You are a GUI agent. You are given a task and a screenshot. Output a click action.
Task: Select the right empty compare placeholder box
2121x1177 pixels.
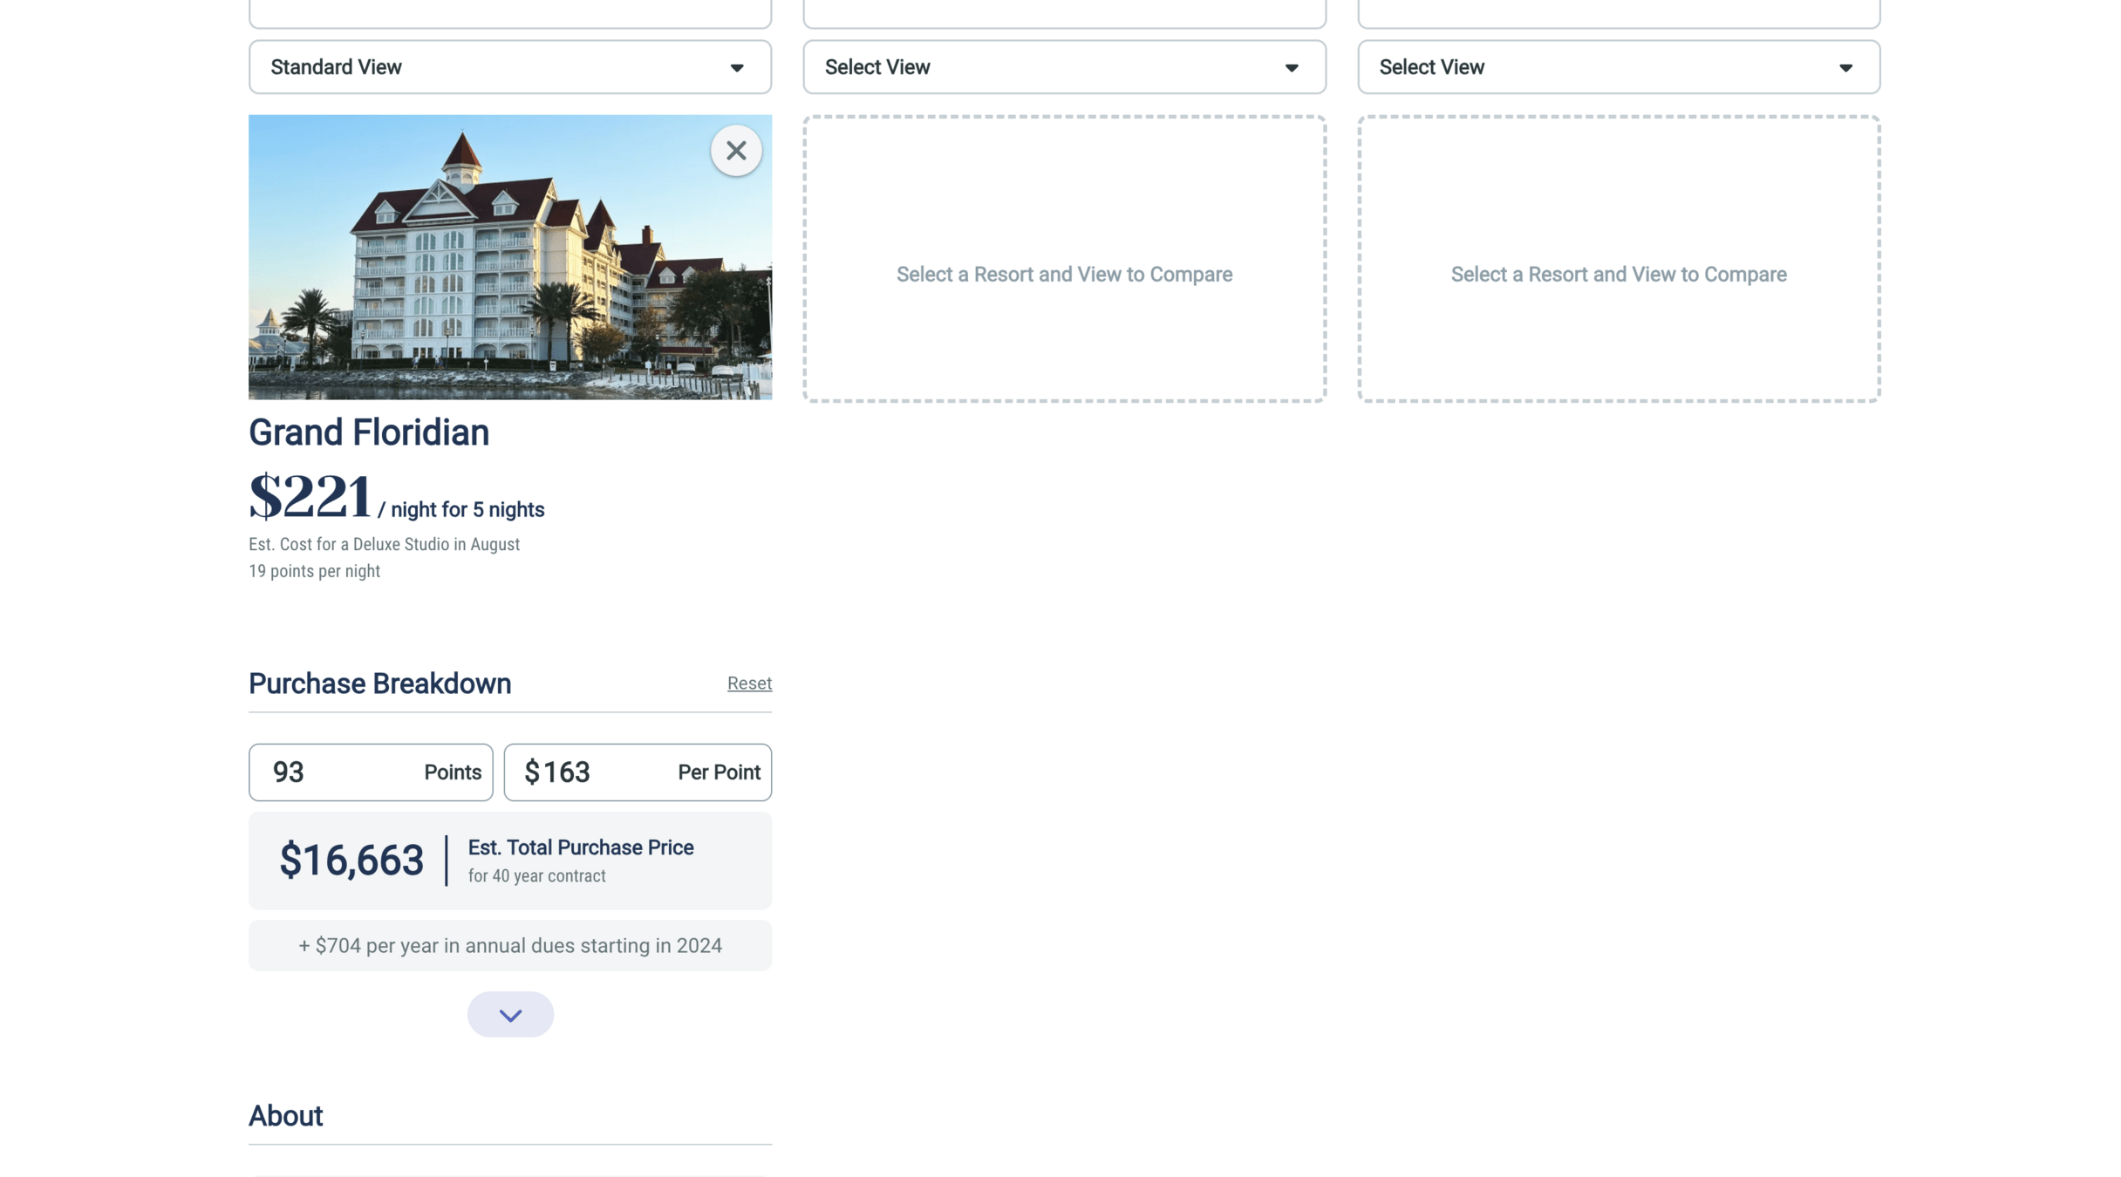pyautogui.click(x=1619, y=259)
